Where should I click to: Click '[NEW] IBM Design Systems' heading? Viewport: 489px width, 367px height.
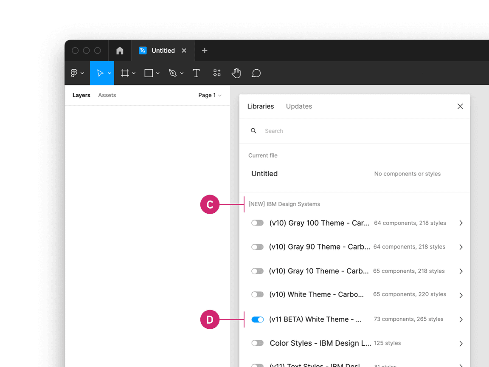coord(284,204)
